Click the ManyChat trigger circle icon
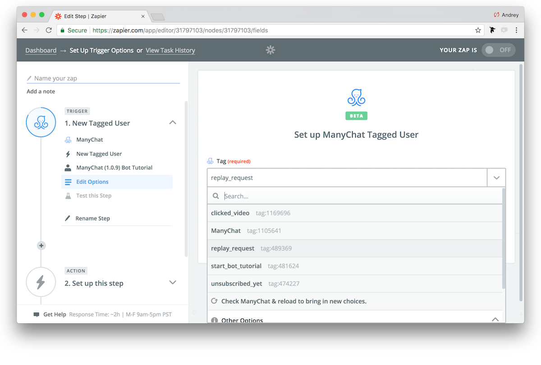The width and height of the screenshot is (541, 365). (x=41, y=123)
